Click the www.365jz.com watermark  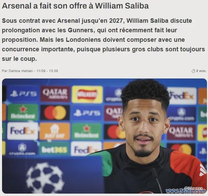pos(186,191)
